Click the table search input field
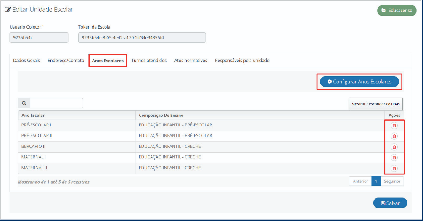The width and height of the screenshot is (423, 221). [x=56, y=103]
